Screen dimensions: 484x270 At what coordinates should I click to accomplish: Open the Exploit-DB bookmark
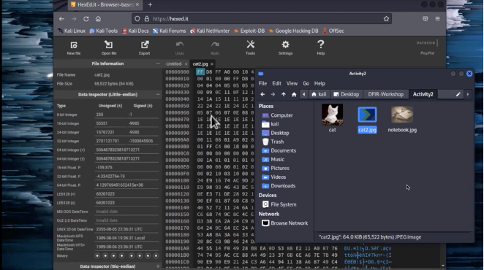[249, 31]
